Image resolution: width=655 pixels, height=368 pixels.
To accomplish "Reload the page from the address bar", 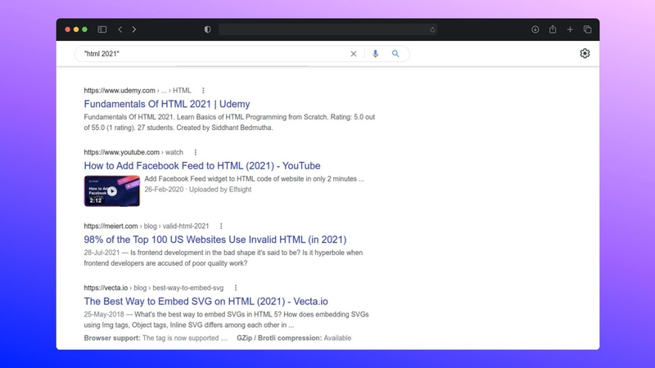I will 432,29.
